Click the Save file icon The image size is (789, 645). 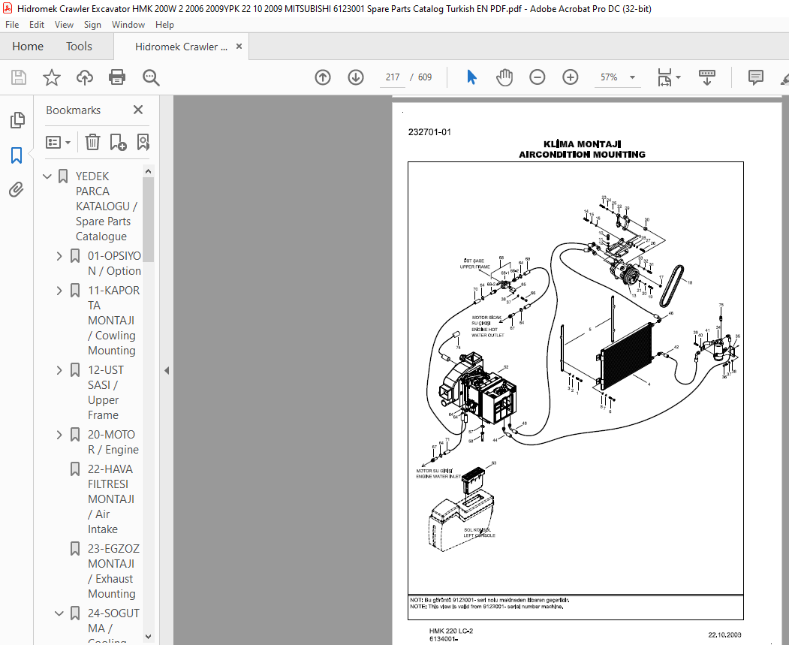tap(19, 77)
